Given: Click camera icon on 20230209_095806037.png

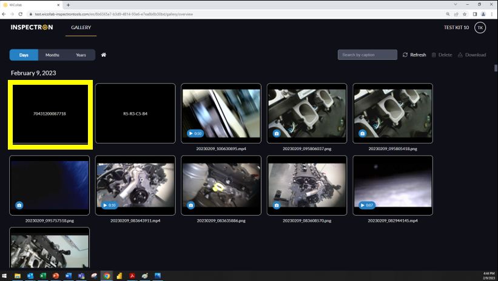Looking at the screenshot, I should [x=277, y=133].
